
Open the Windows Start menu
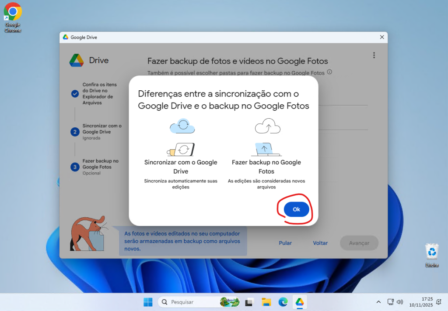[x=148, y=302]
